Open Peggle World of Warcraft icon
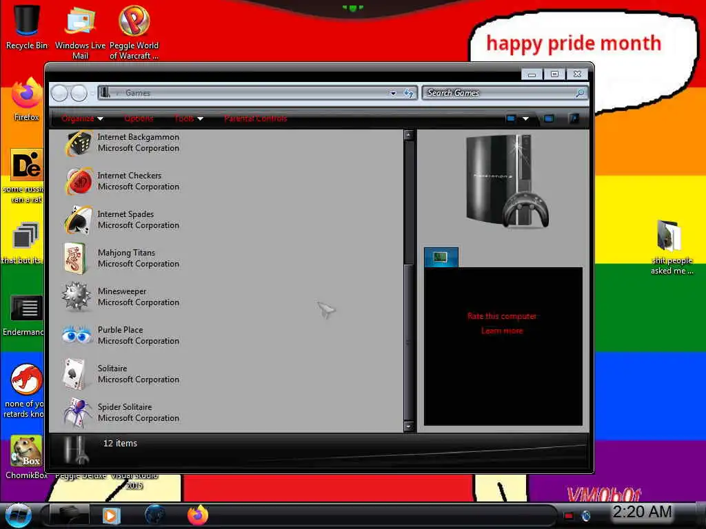Screen dimensions: 706x529 [134, 21]
